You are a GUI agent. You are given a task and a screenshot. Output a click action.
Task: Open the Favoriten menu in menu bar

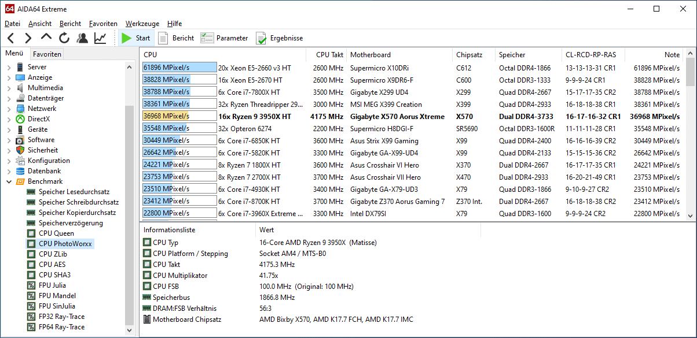(103, 24)
